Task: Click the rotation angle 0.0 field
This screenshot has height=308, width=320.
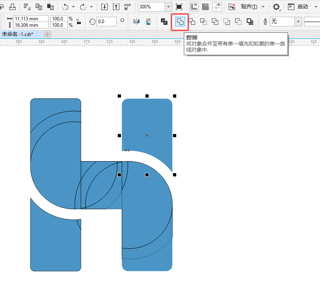Action: (x=106, y=22)
